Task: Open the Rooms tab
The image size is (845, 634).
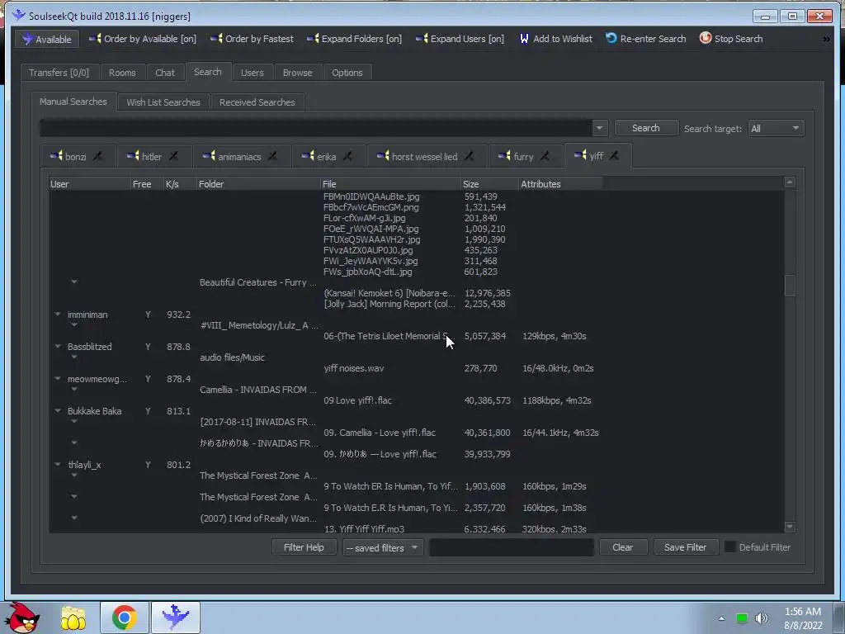Action: pos(122,73)
